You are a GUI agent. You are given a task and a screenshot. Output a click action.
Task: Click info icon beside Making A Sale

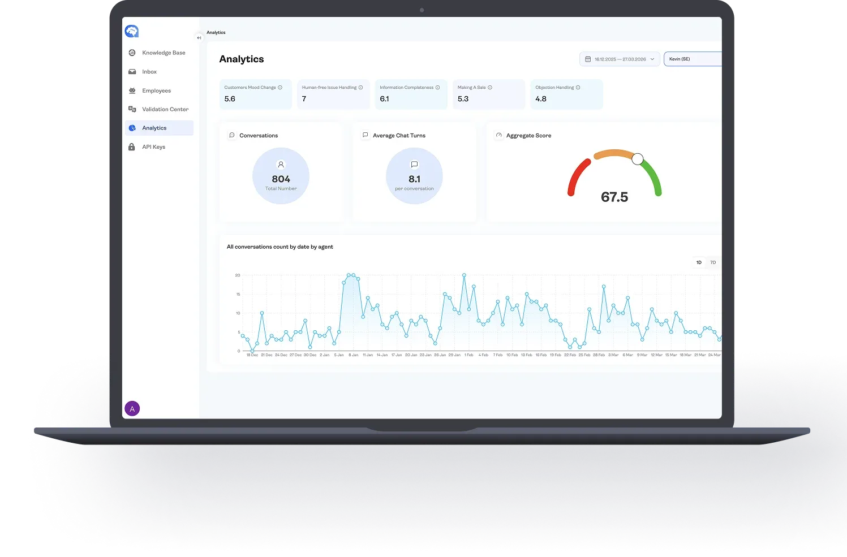pyautogui.click(x=490, y=88)
